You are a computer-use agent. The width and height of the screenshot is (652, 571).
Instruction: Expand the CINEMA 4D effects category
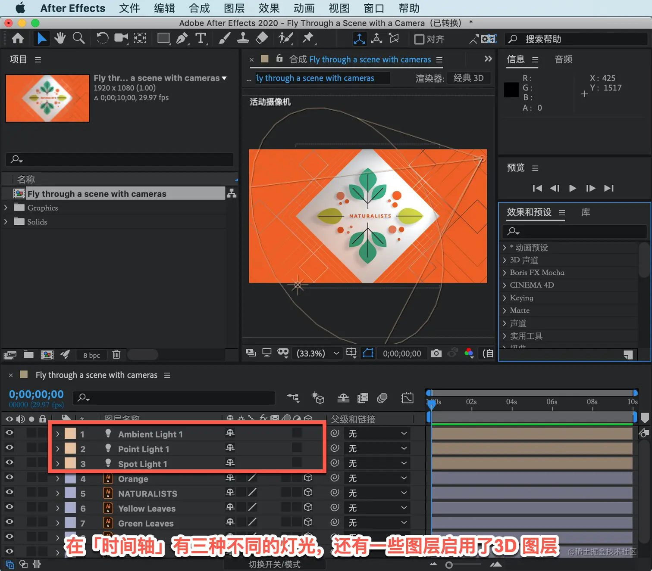[505, 285]
